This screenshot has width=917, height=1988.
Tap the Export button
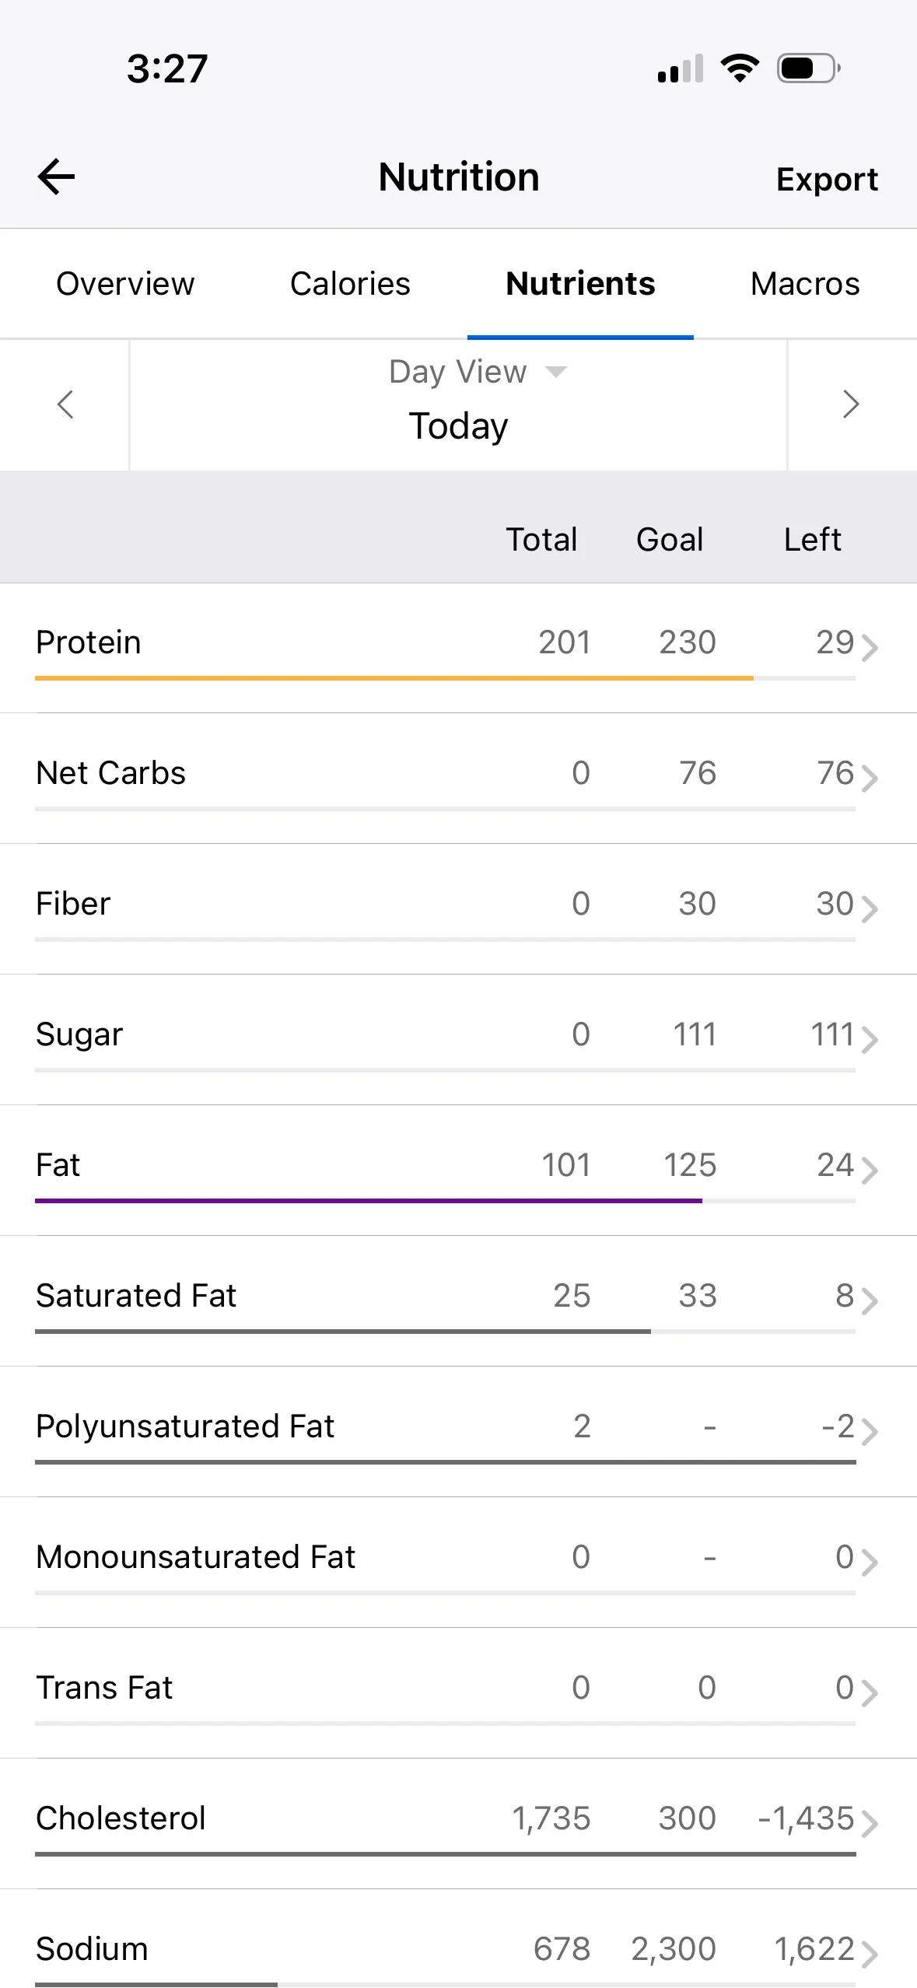[827, 179]
